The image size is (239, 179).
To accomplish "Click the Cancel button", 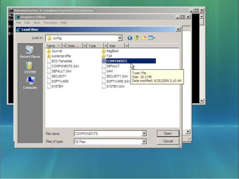I will (168, 141).
